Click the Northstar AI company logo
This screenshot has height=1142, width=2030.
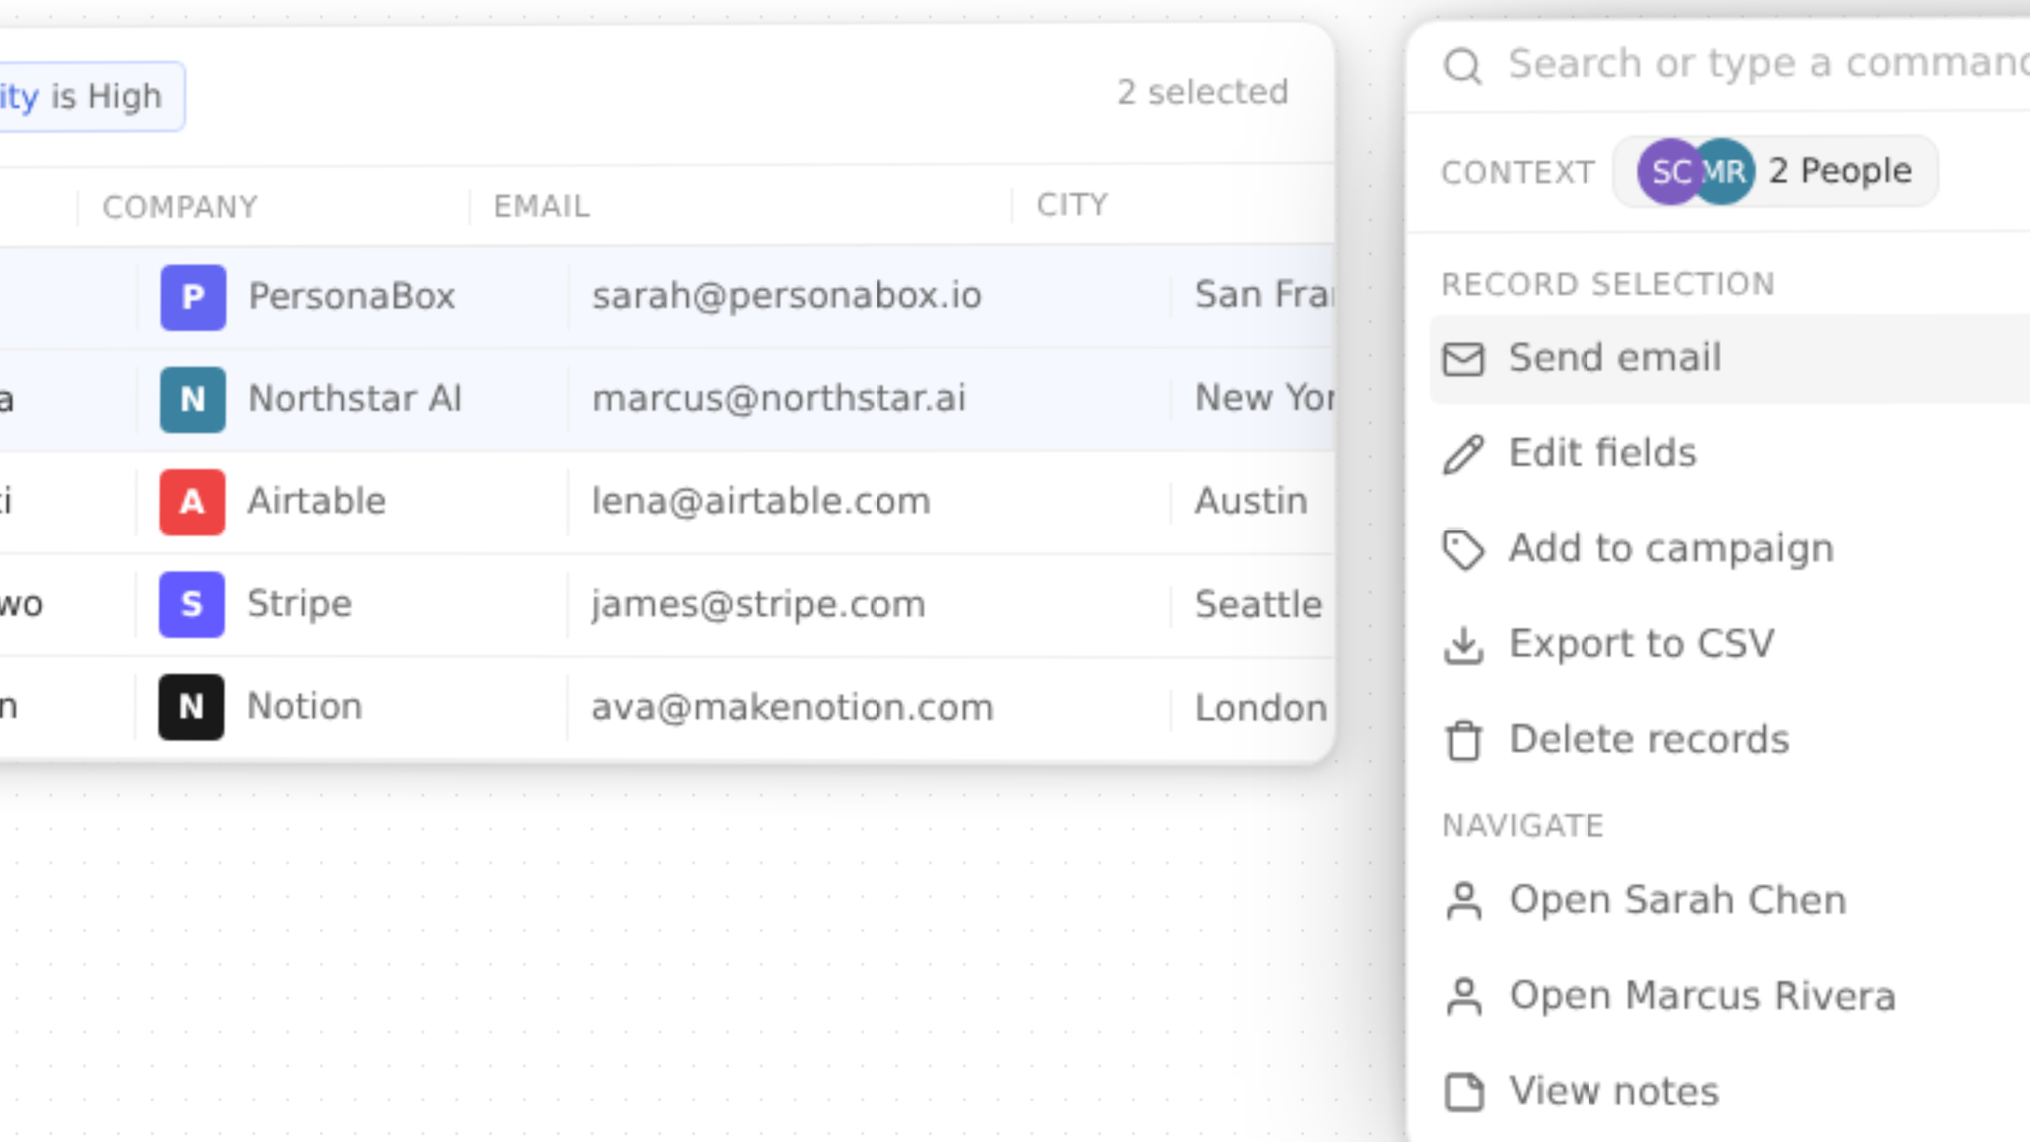192,399
